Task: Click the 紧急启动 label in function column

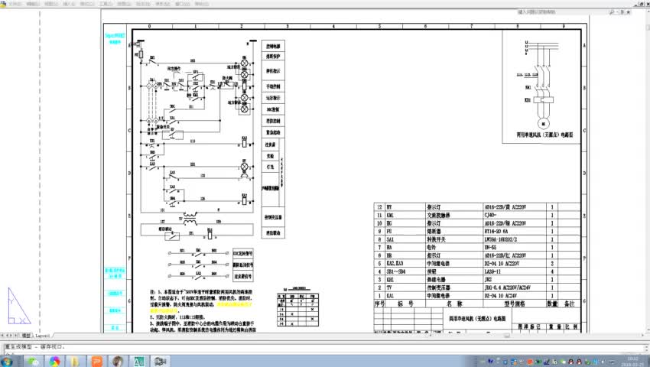Action: click(273, 132)
